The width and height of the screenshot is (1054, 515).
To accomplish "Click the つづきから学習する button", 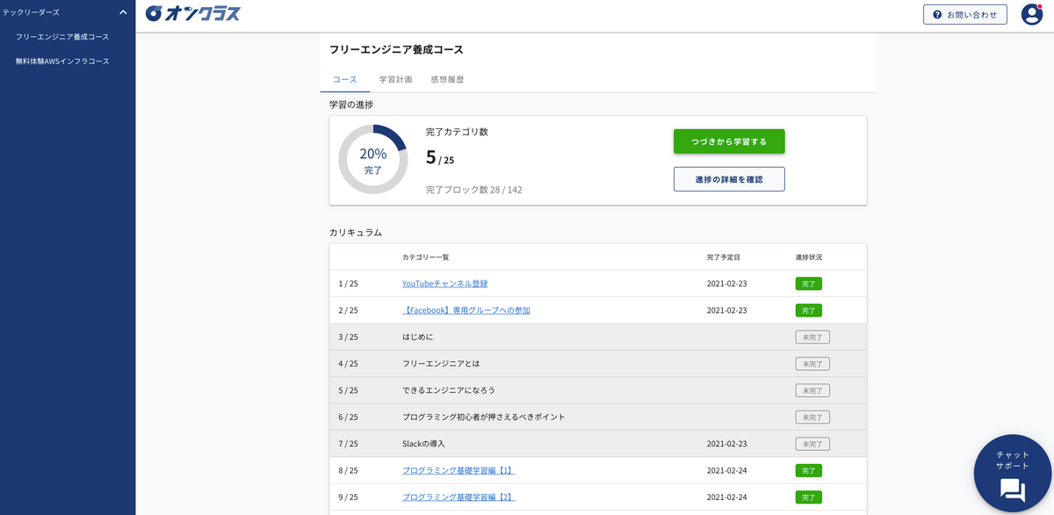I will [729, 141].
